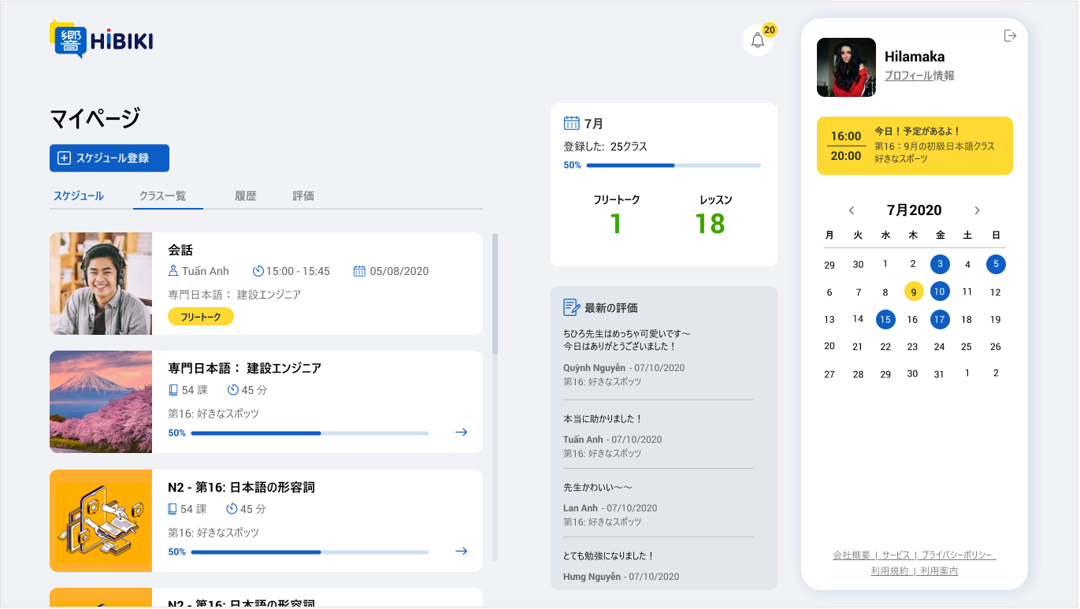Viewport: 1080px width, 609px height.
Task: Go to previous month with left chevron
Action: (852, 210)
